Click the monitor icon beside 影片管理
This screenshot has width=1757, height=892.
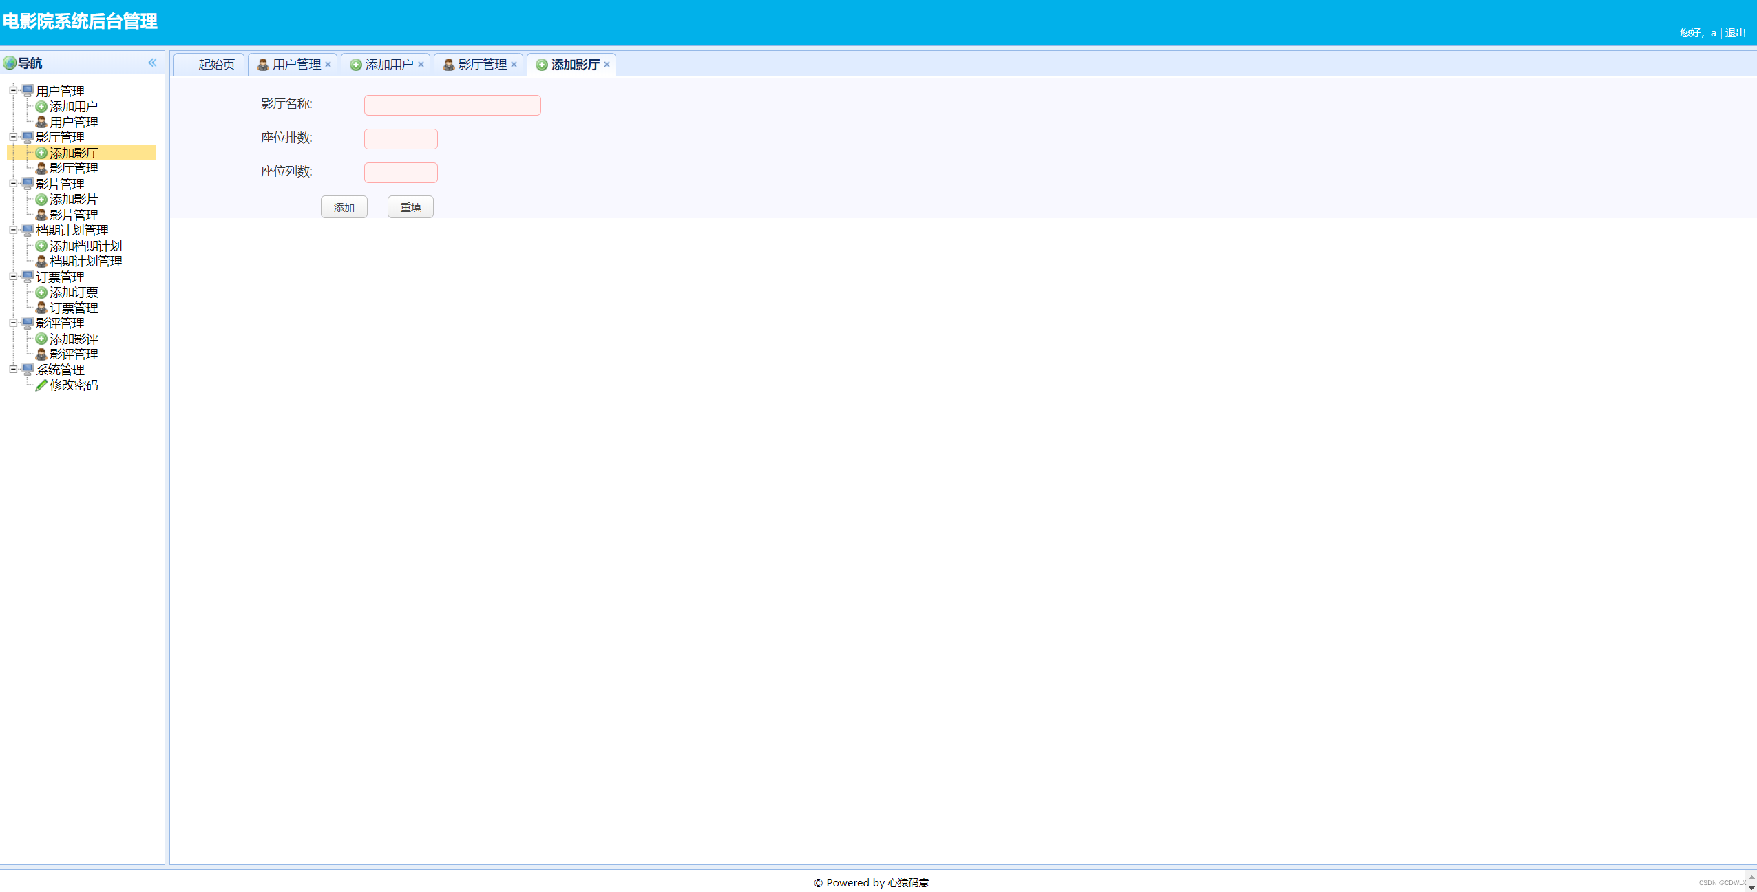(27, 184)
